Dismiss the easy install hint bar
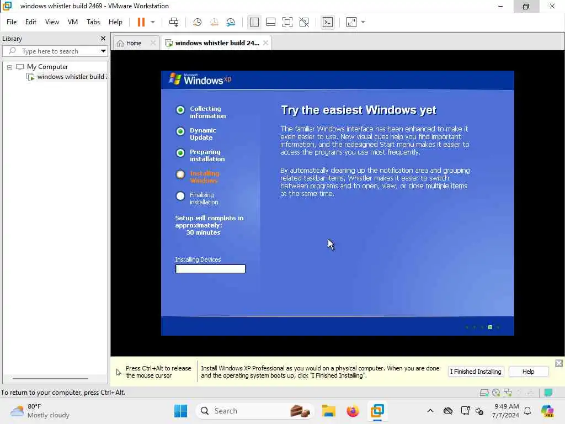 coord(558,363)
